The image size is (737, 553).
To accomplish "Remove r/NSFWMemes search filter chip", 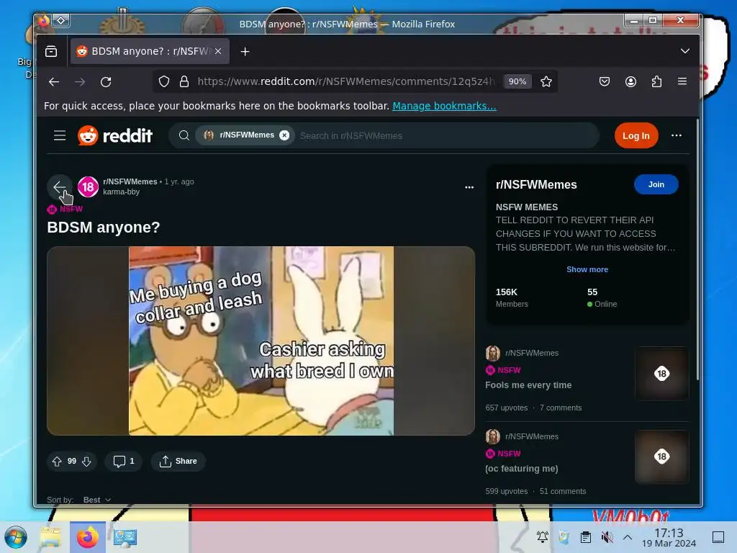I will 284,135.
